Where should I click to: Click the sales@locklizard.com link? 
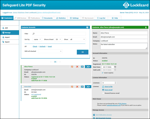[x=114, y=105]
